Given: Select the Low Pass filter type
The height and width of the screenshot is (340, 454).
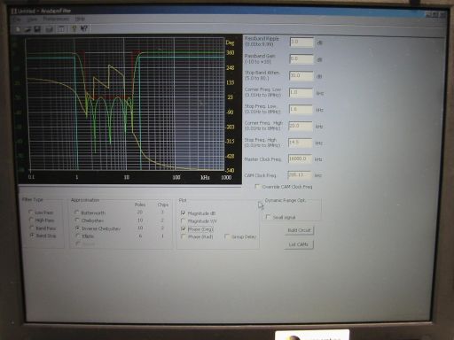Looking at the screenshot, I should click(x=31, y=212).
